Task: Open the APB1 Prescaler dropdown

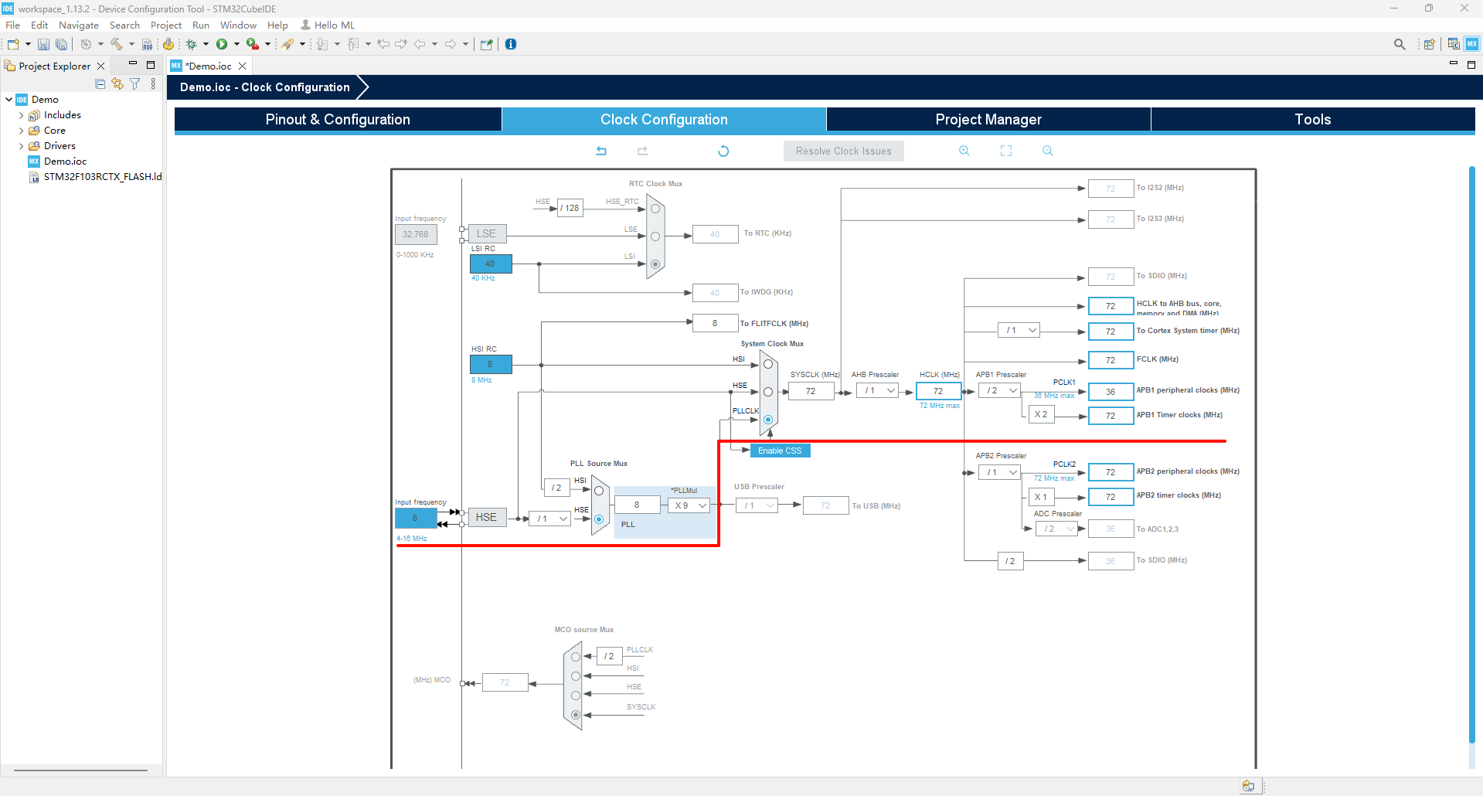Action: point(999,391)
